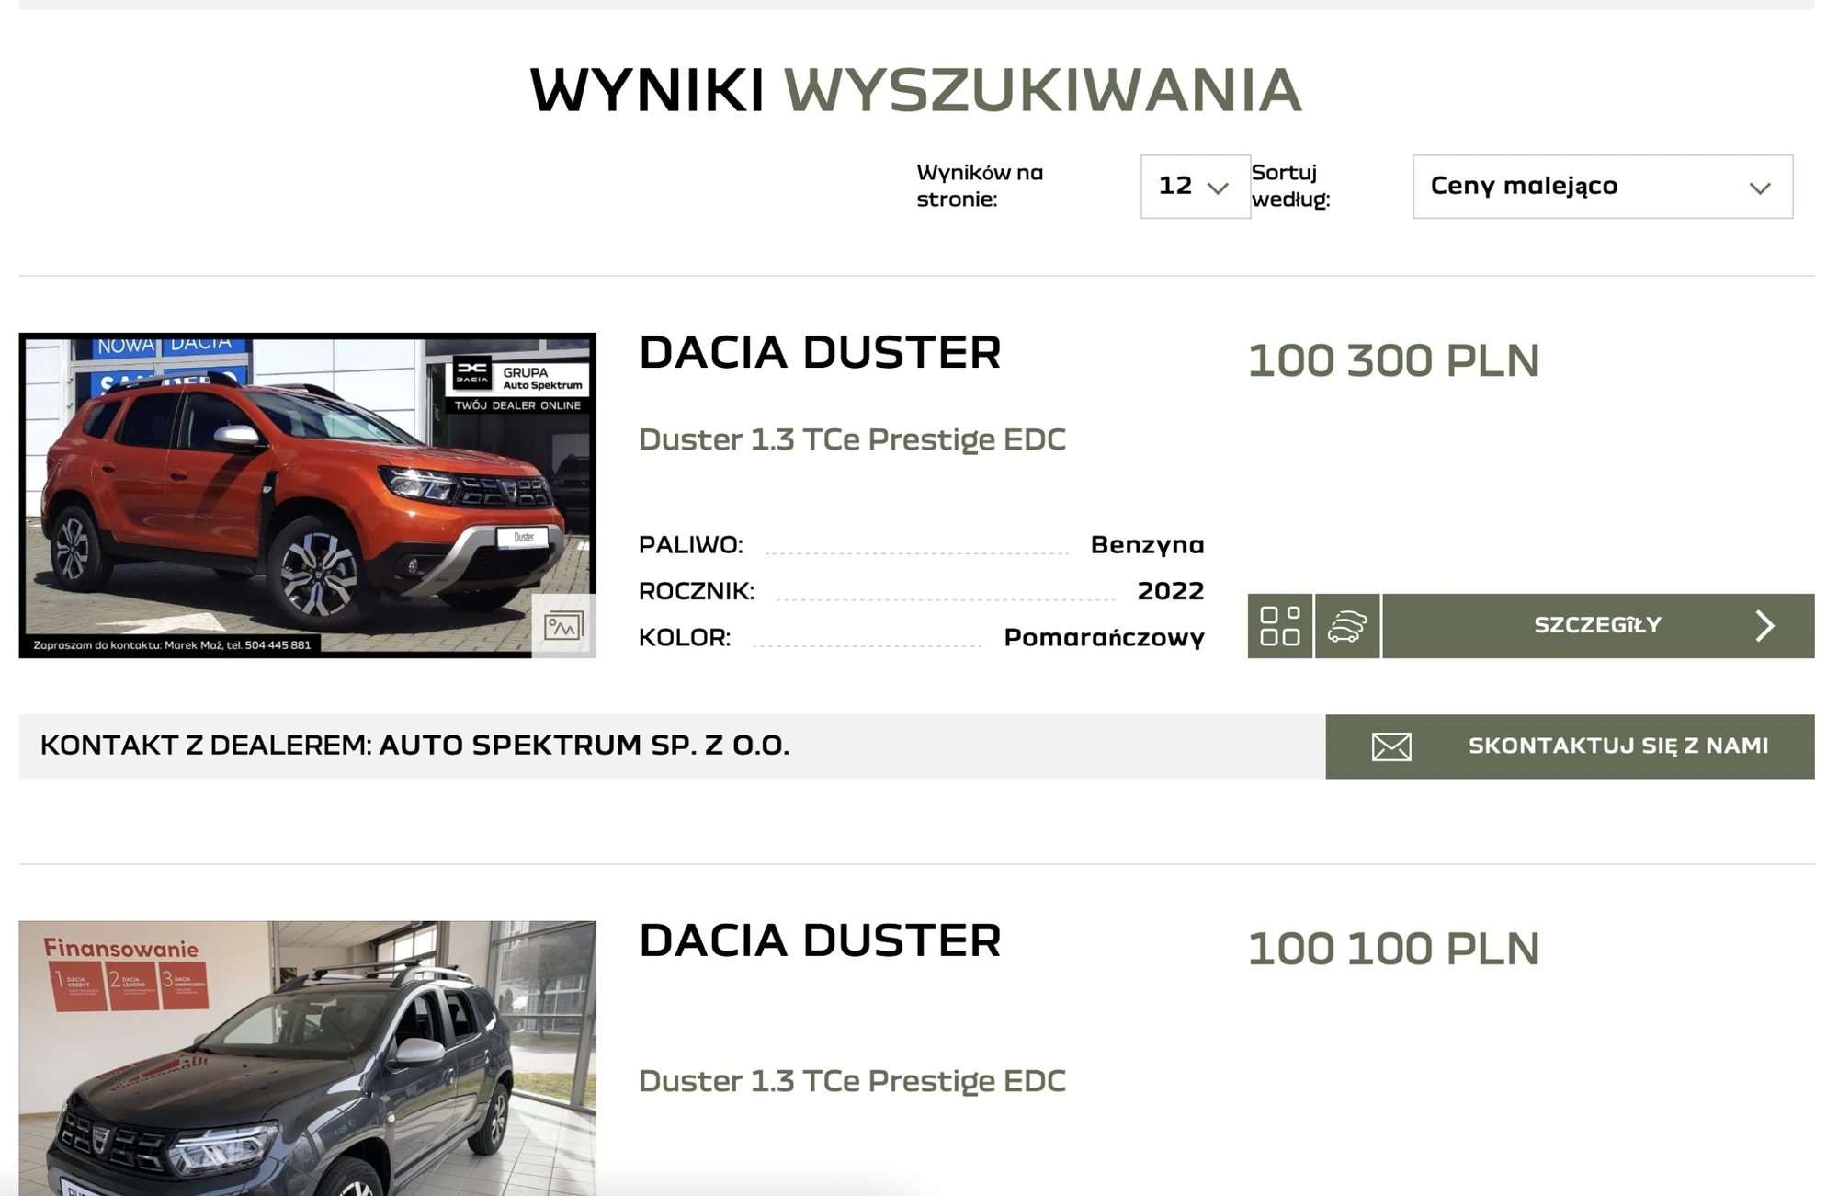Open the results per page dropdown showing 12
Viewport: 1838px width, 1196px height.
click(x=1195, y=187)
